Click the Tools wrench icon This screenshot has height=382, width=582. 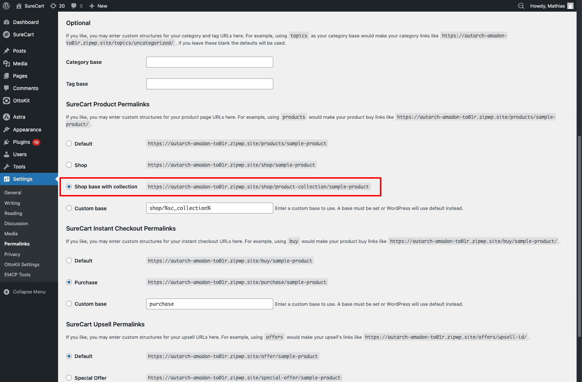7,167
